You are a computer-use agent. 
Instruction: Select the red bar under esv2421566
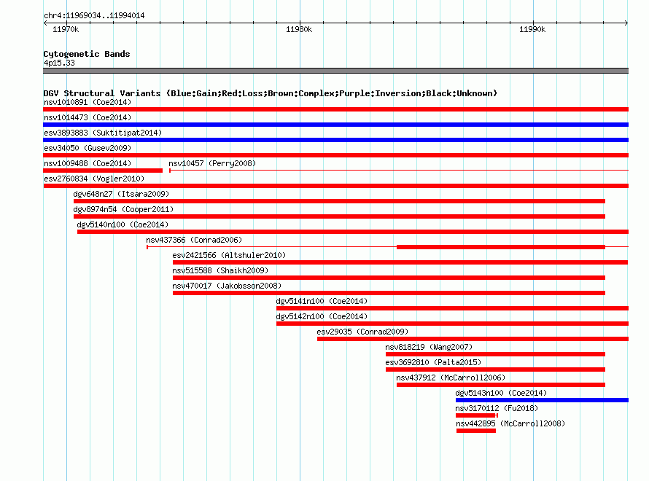[x=400, y=262]
